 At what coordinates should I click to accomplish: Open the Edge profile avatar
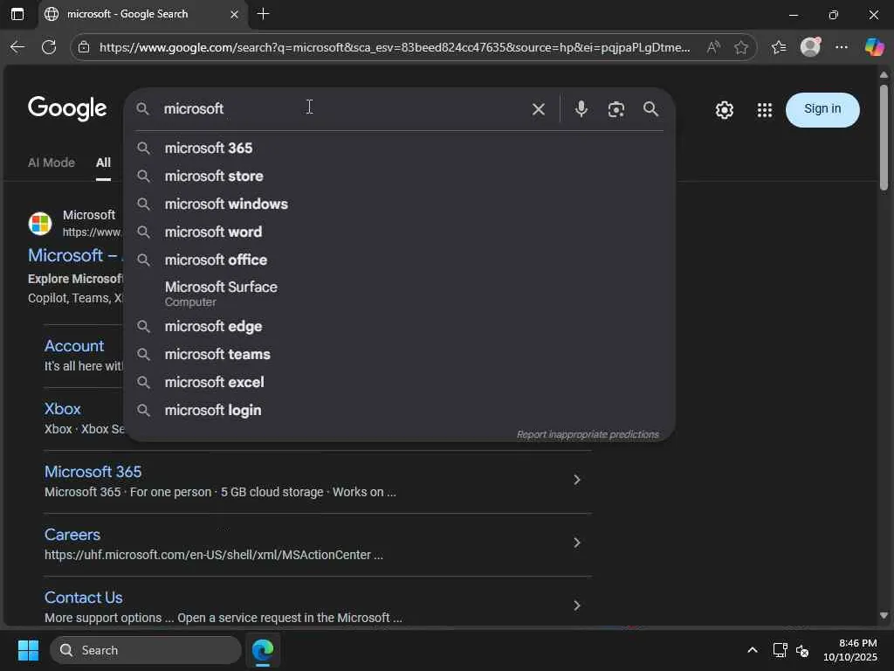pos(810,47)
